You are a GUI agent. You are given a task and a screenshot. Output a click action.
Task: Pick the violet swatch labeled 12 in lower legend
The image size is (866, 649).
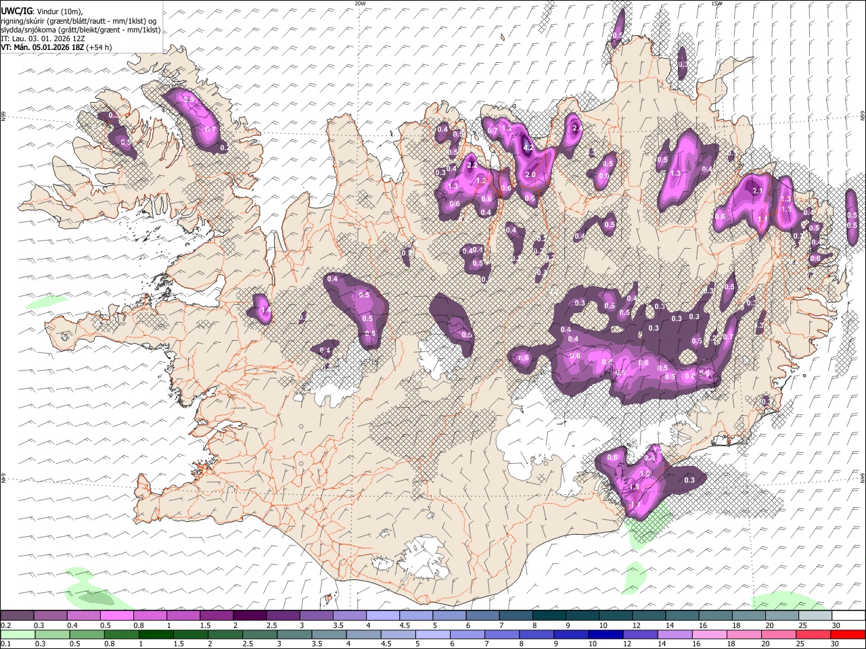tap(641, 634)
